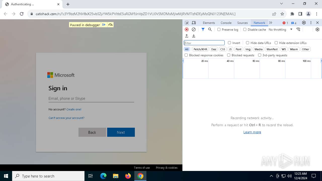Image resolution: width=322 pixels, height=181 pixels.
Task: Click the Next button
Action: tap(121, 132)
